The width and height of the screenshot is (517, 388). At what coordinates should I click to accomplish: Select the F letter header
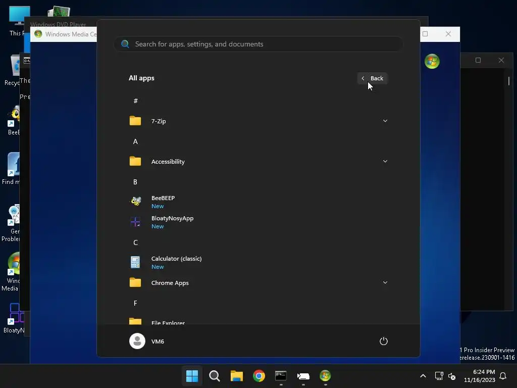point(135,303)
